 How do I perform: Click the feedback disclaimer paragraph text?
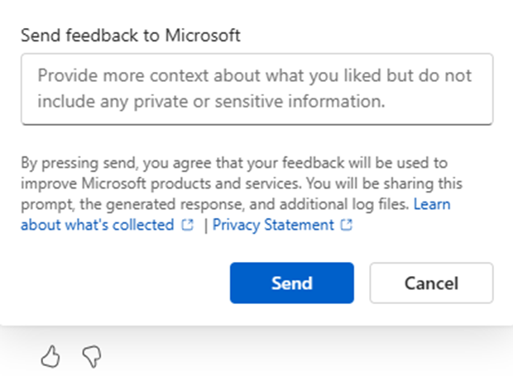(232, 183)
